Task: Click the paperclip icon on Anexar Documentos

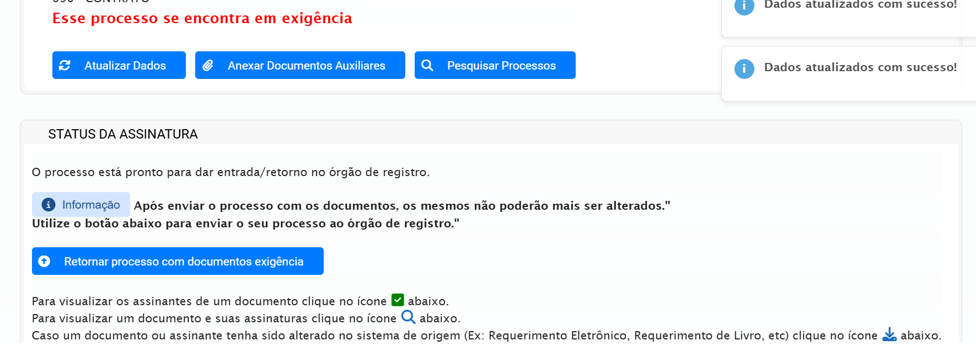Action: pos(208,66)
